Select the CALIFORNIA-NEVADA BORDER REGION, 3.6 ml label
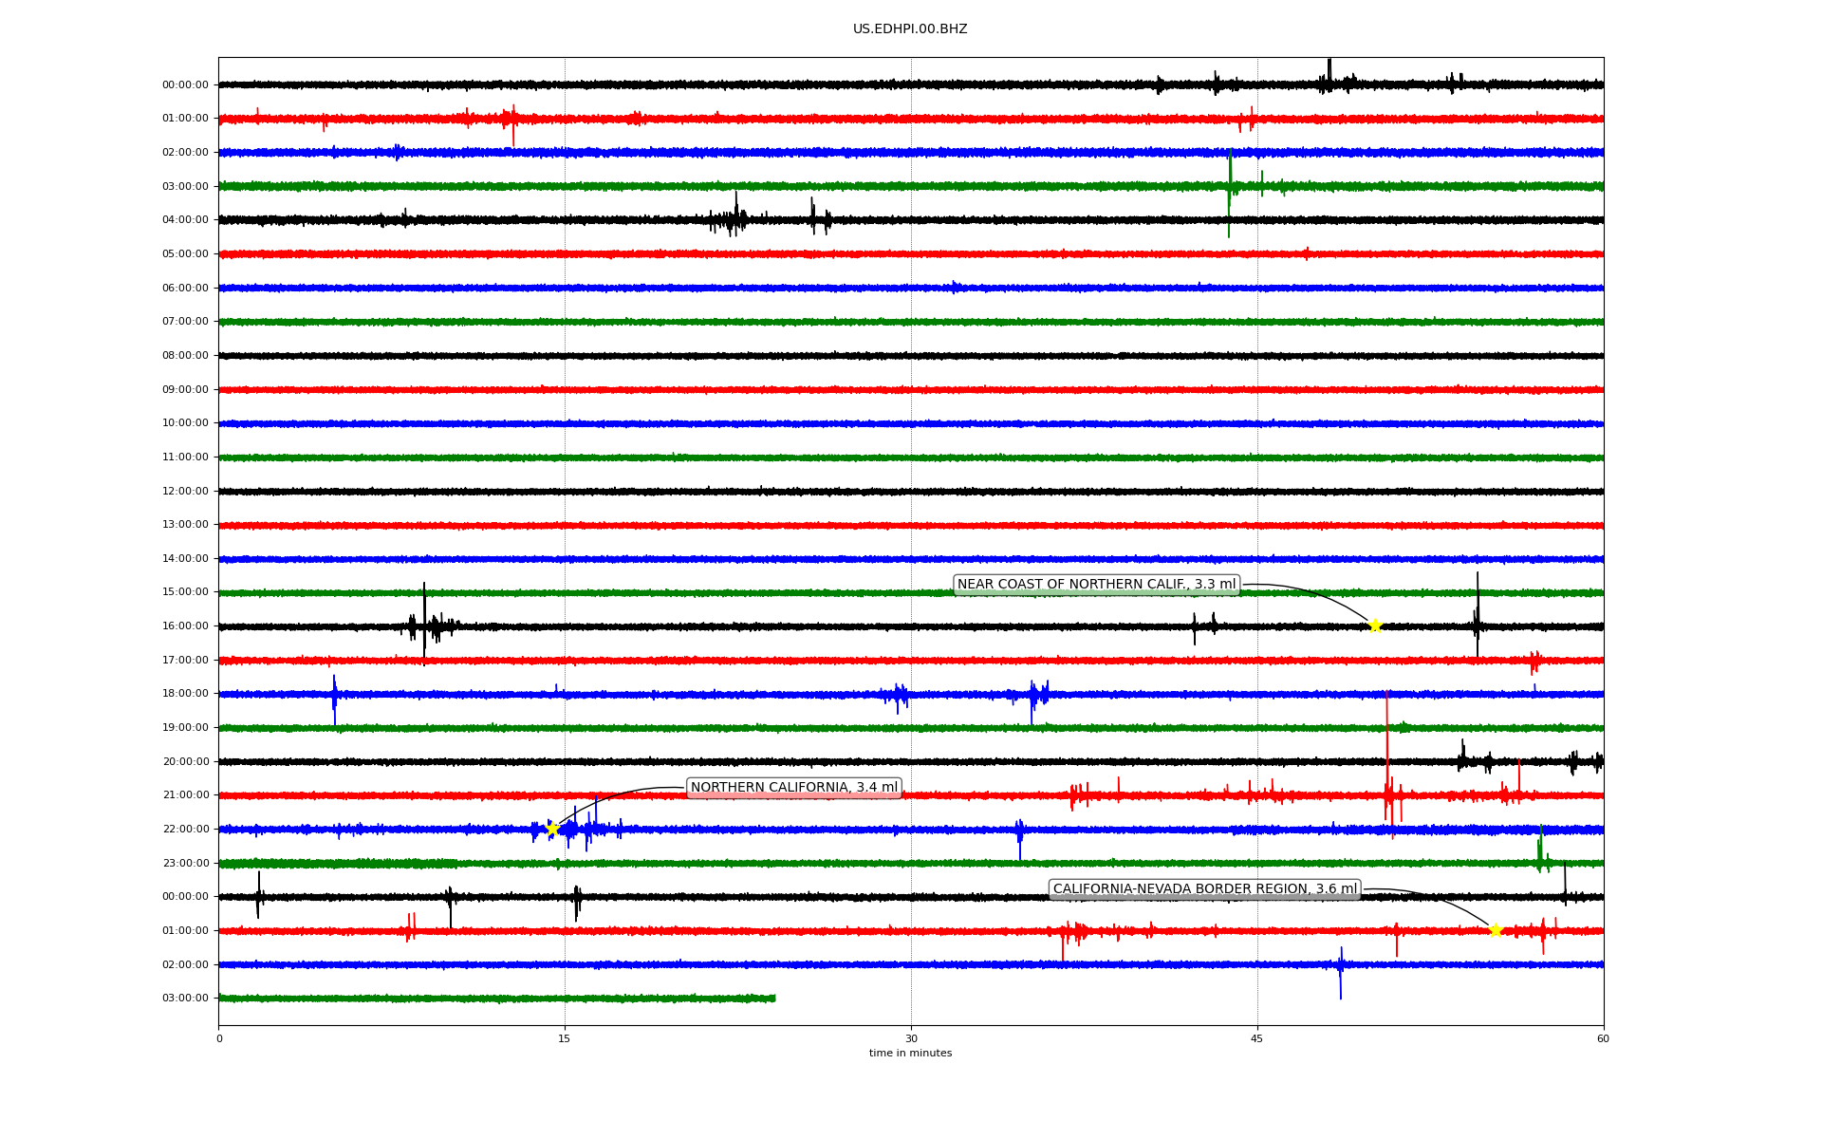Screen dimensions: 1822x1139 pos(1205,889)
